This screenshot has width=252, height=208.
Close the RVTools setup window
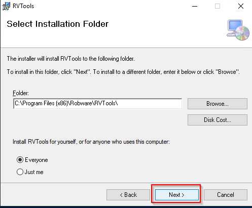[x=241, y=6]
